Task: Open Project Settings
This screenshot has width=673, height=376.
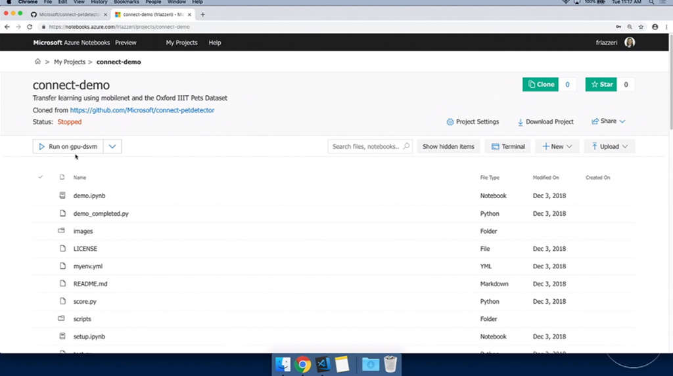Action: pyautogui.click(x=473, y=122)
